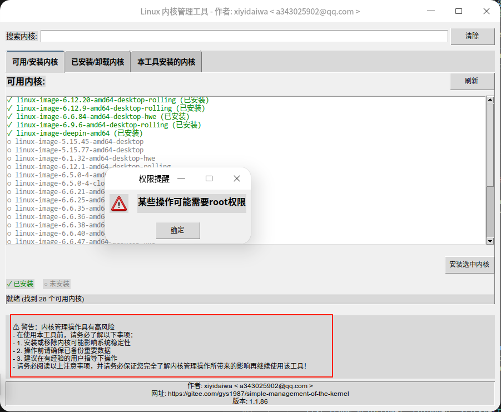The width and height of the screenshot is (501, 412).
Task: Click the green ✓已安装 legend label
Action: point(21,284)
